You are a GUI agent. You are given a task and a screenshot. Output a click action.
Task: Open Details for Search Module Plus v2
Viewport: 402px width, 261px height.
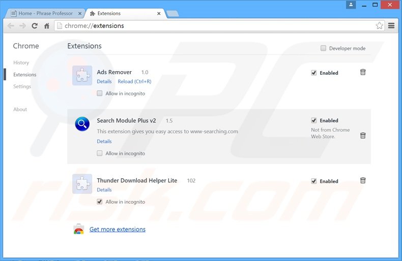[x=104, y=141]
